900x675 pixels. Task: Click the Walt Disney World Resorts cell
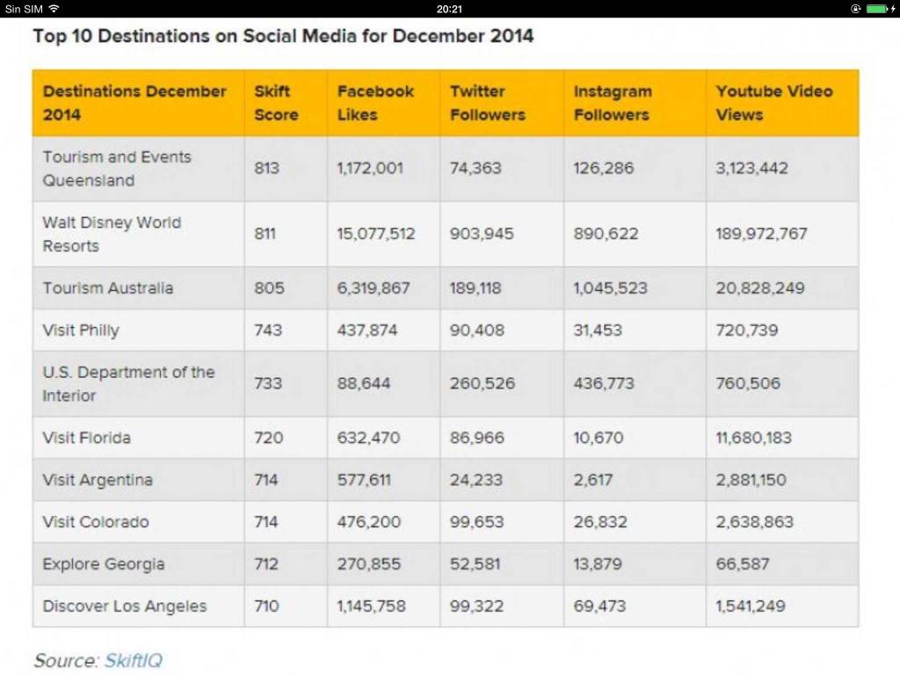(x=112, y=234)
